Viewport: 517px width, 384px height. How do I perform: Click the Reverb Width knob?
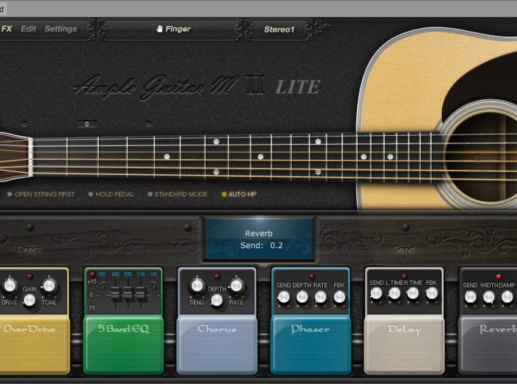[489, 297]
